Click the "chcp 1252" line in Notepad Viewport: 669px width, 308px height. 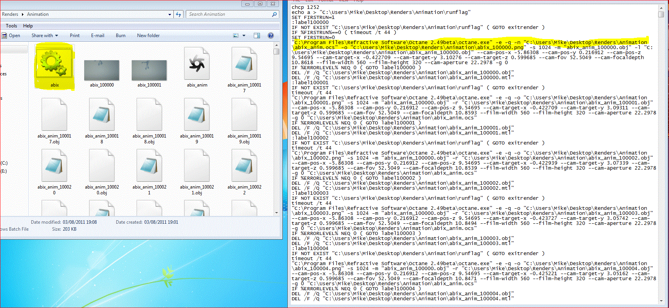(306, 7)
